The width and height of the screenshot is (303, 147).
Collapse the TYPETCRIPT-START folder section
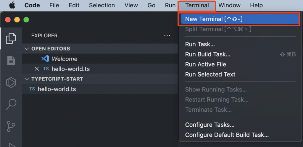[27, 79]
